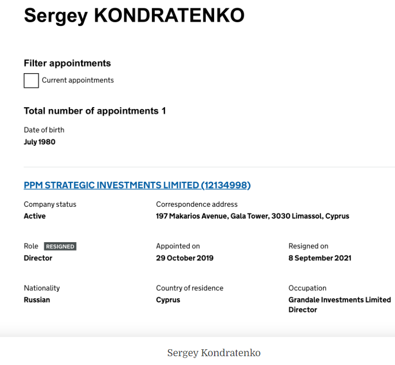The image size is (395, 365).
Task: Click the Filter appointments heading
Action: 67,63
